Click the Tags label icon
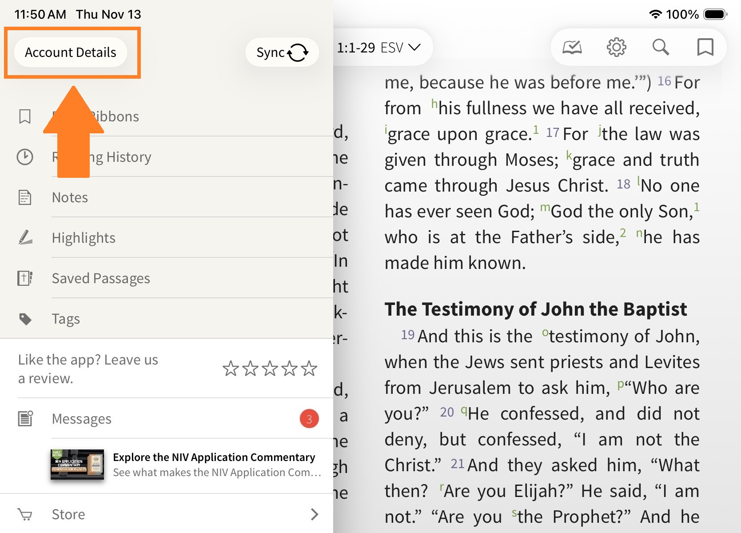741x533 pixels. (x=25, y=319)
